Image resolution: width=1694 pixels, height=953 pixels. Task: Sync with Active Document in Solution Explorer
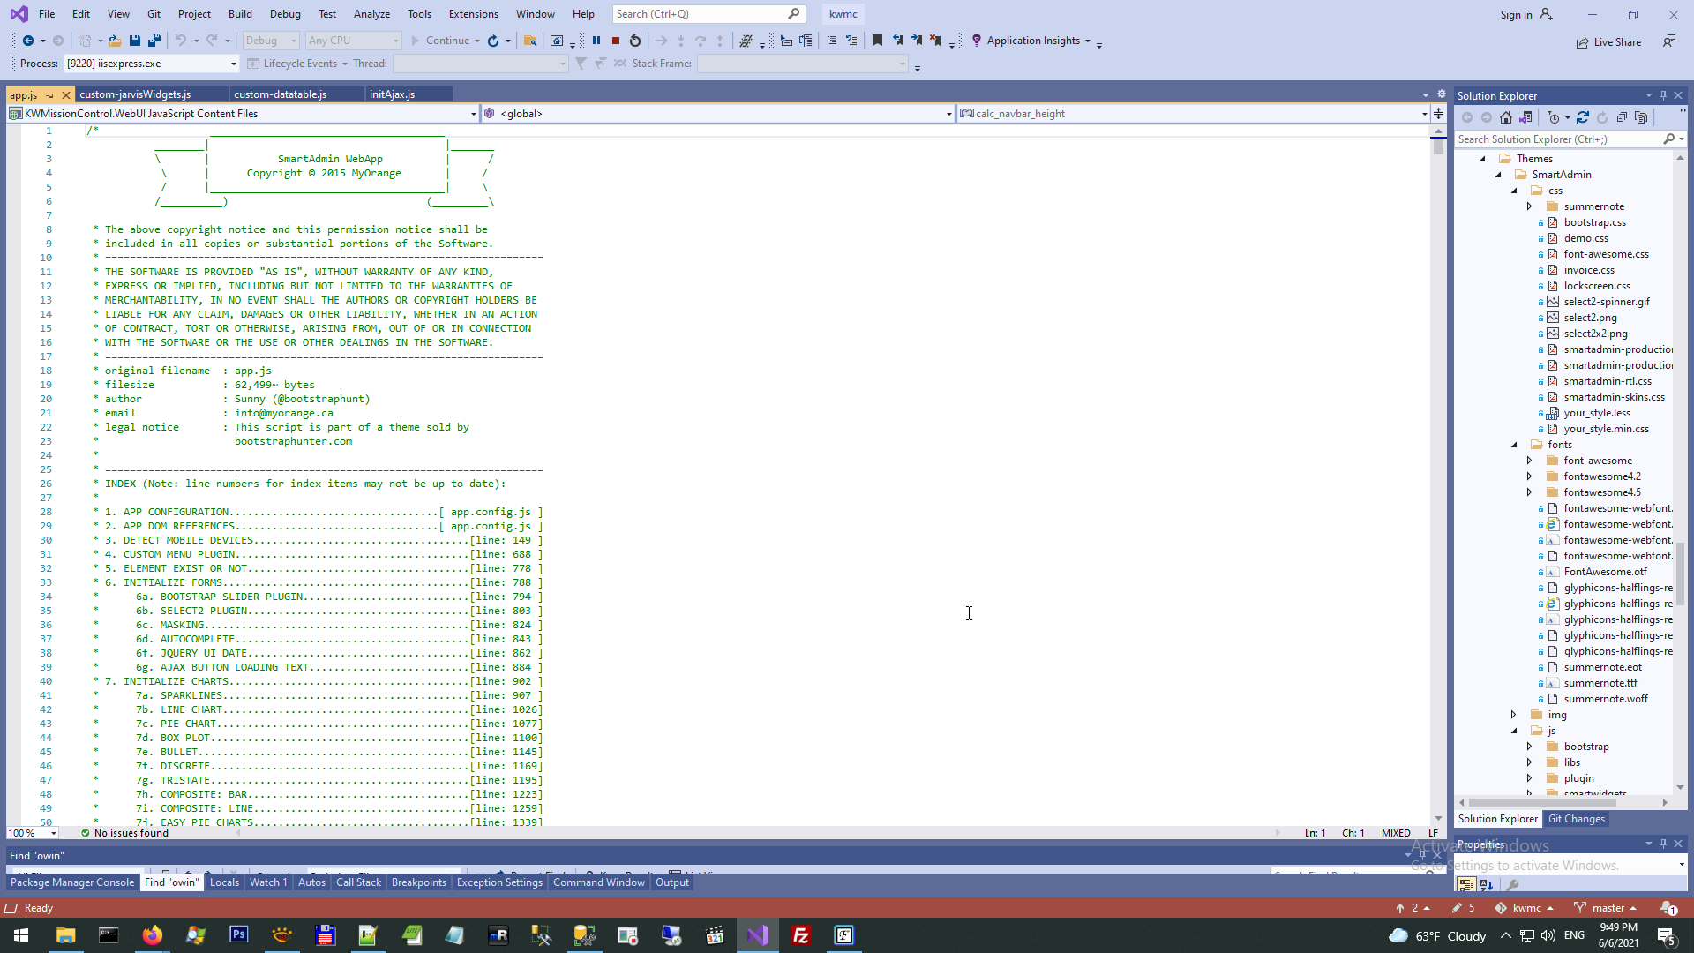(1583, 117)
